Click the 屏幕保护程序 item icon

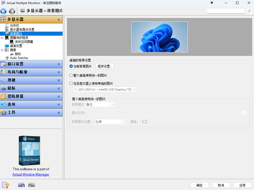[7, 37]
